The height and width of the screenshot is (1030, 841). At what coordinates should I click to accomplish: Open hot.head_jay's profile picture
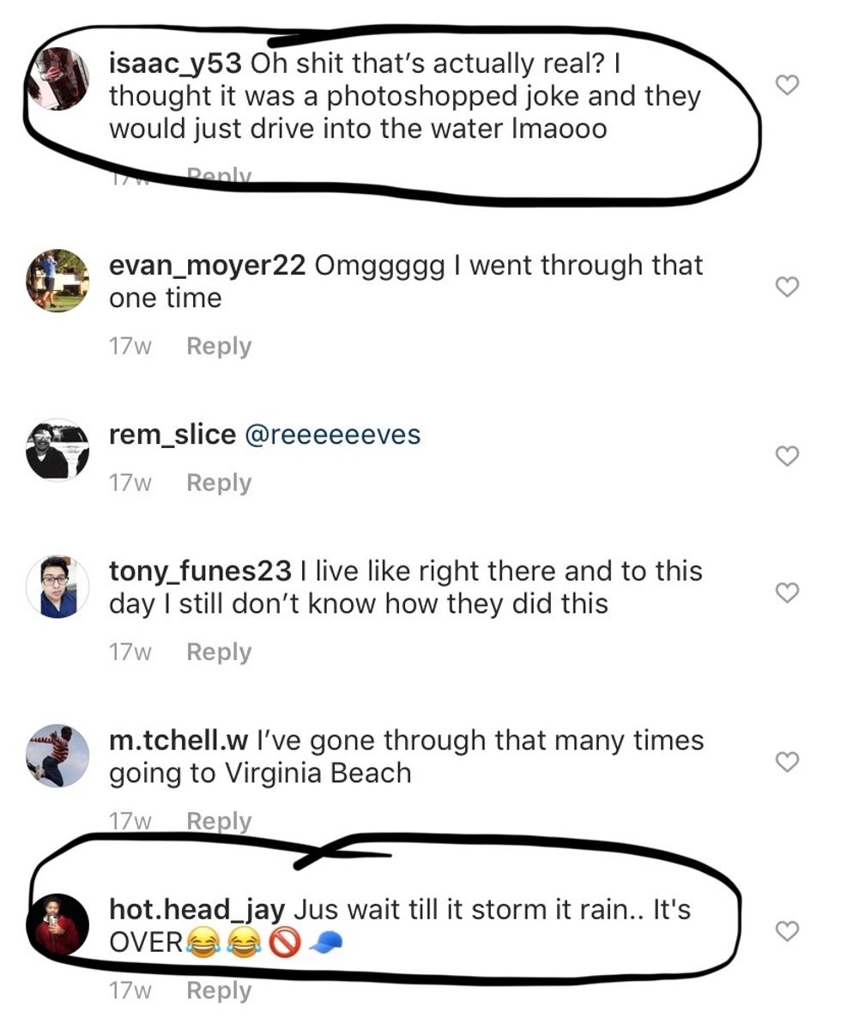(x=58, y=924)
